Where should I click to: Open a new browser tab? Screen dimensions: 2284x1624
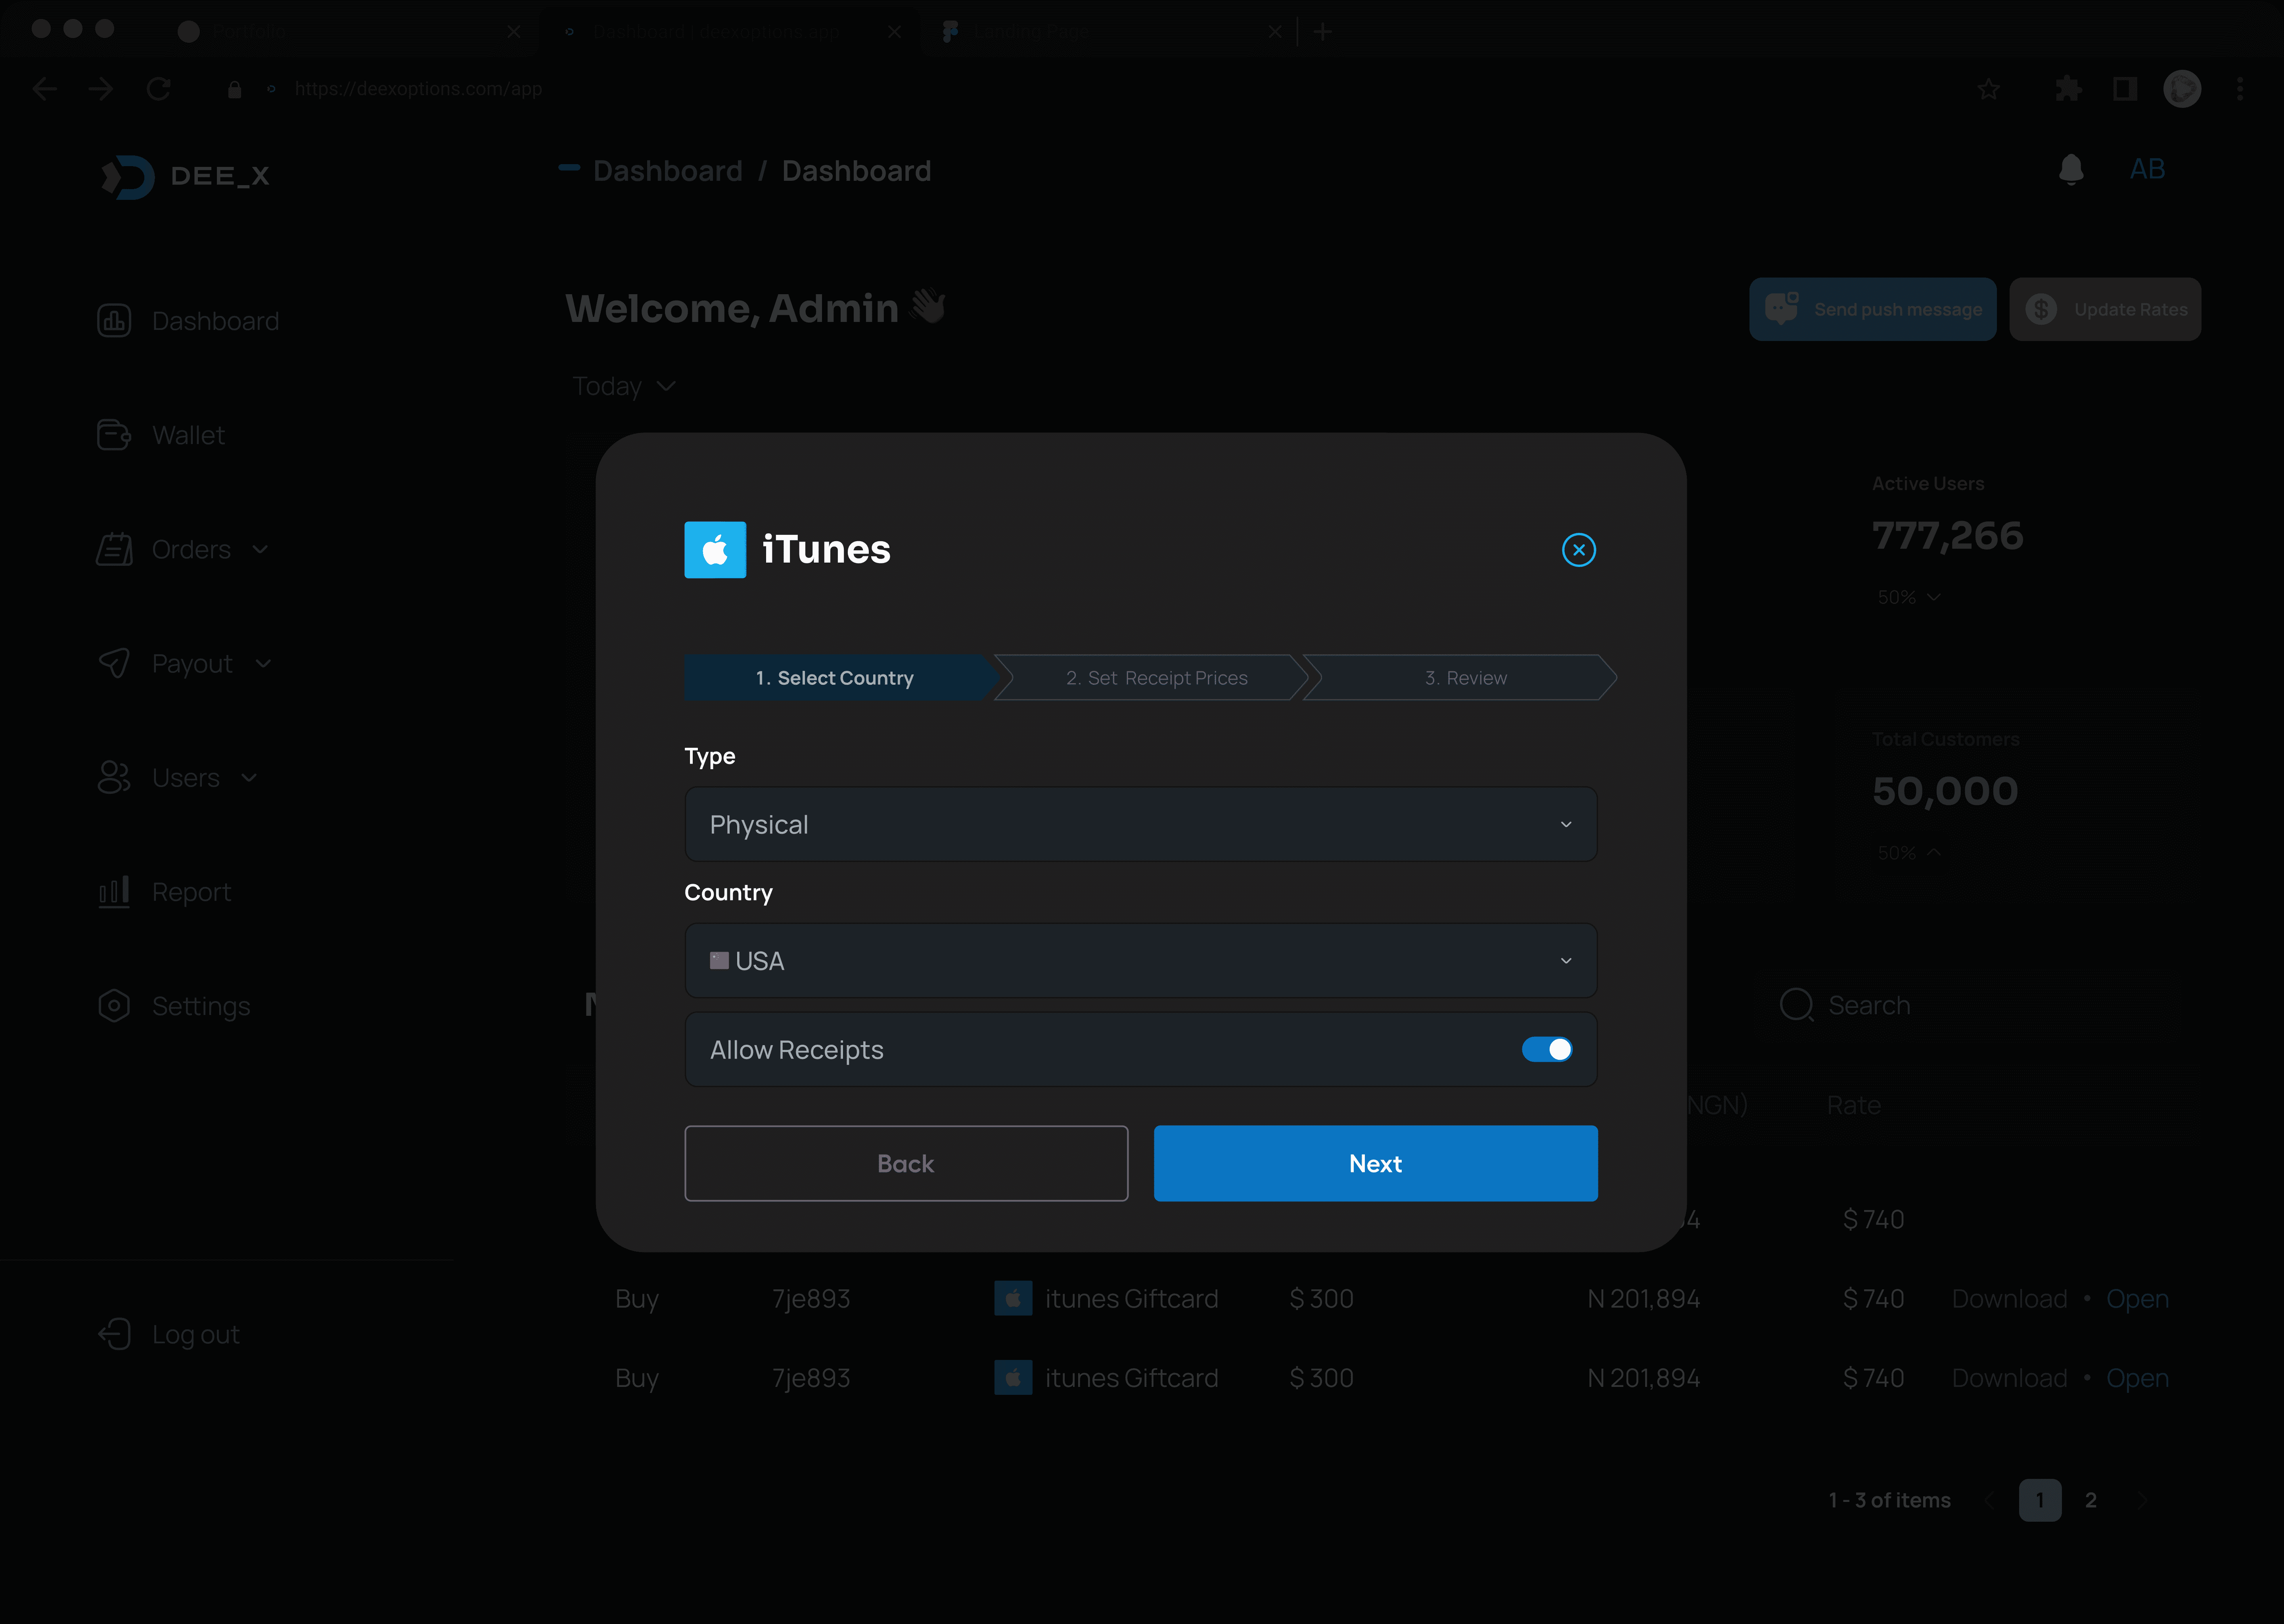coord(1323,32)
